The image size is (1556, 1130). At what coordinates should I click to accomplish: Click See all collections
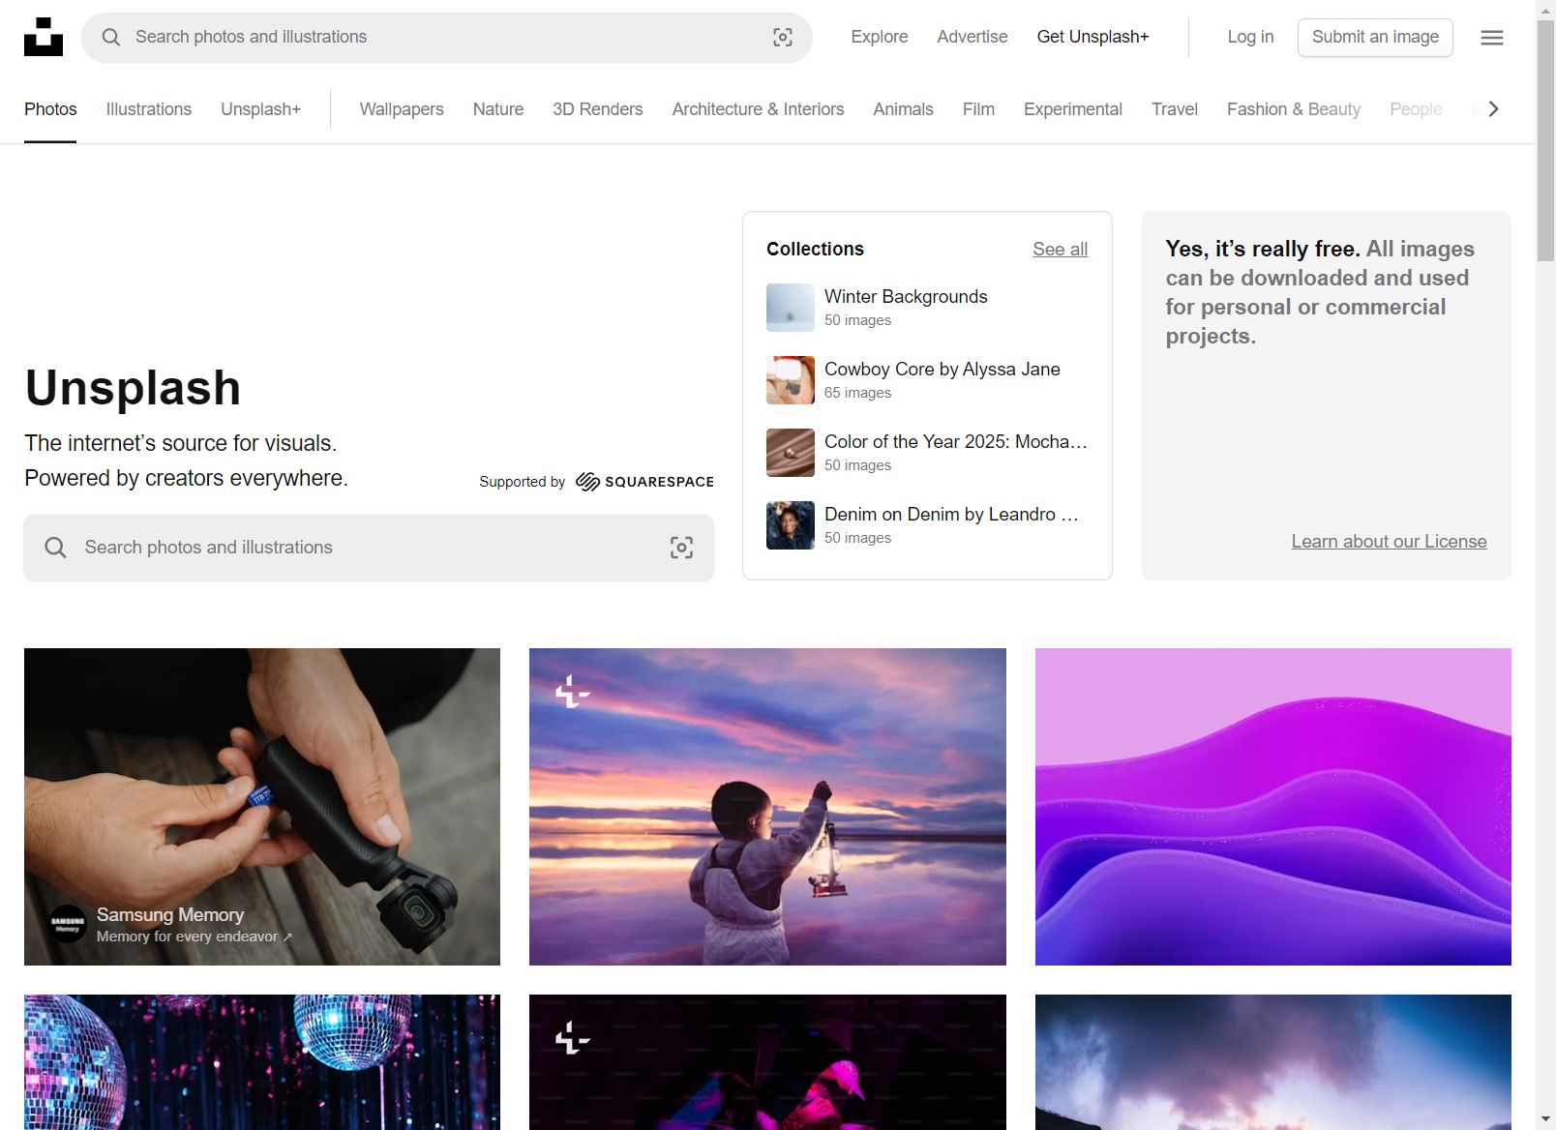(1060, 250)
